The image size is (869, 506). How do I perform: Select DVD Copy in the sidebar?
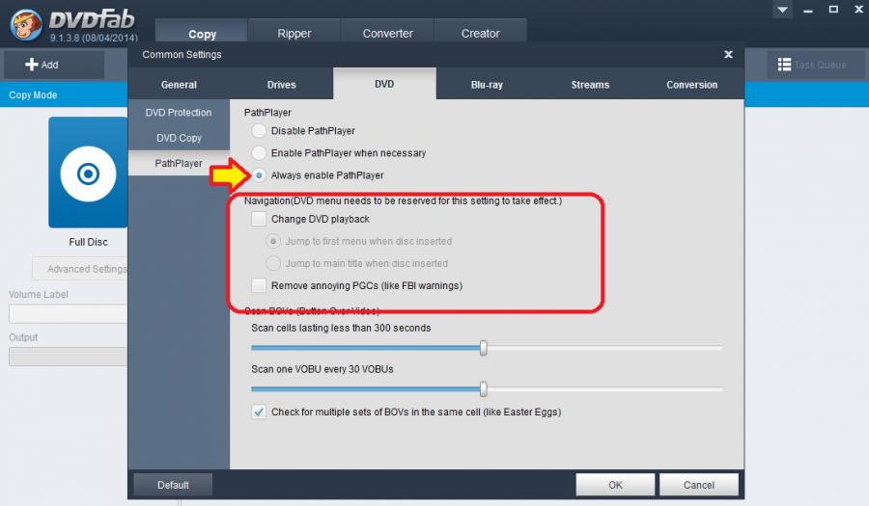point(179,138)
